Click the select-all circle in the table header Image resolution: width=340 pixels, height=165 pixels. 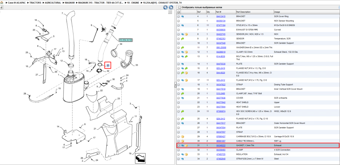[x=179, y=12]
